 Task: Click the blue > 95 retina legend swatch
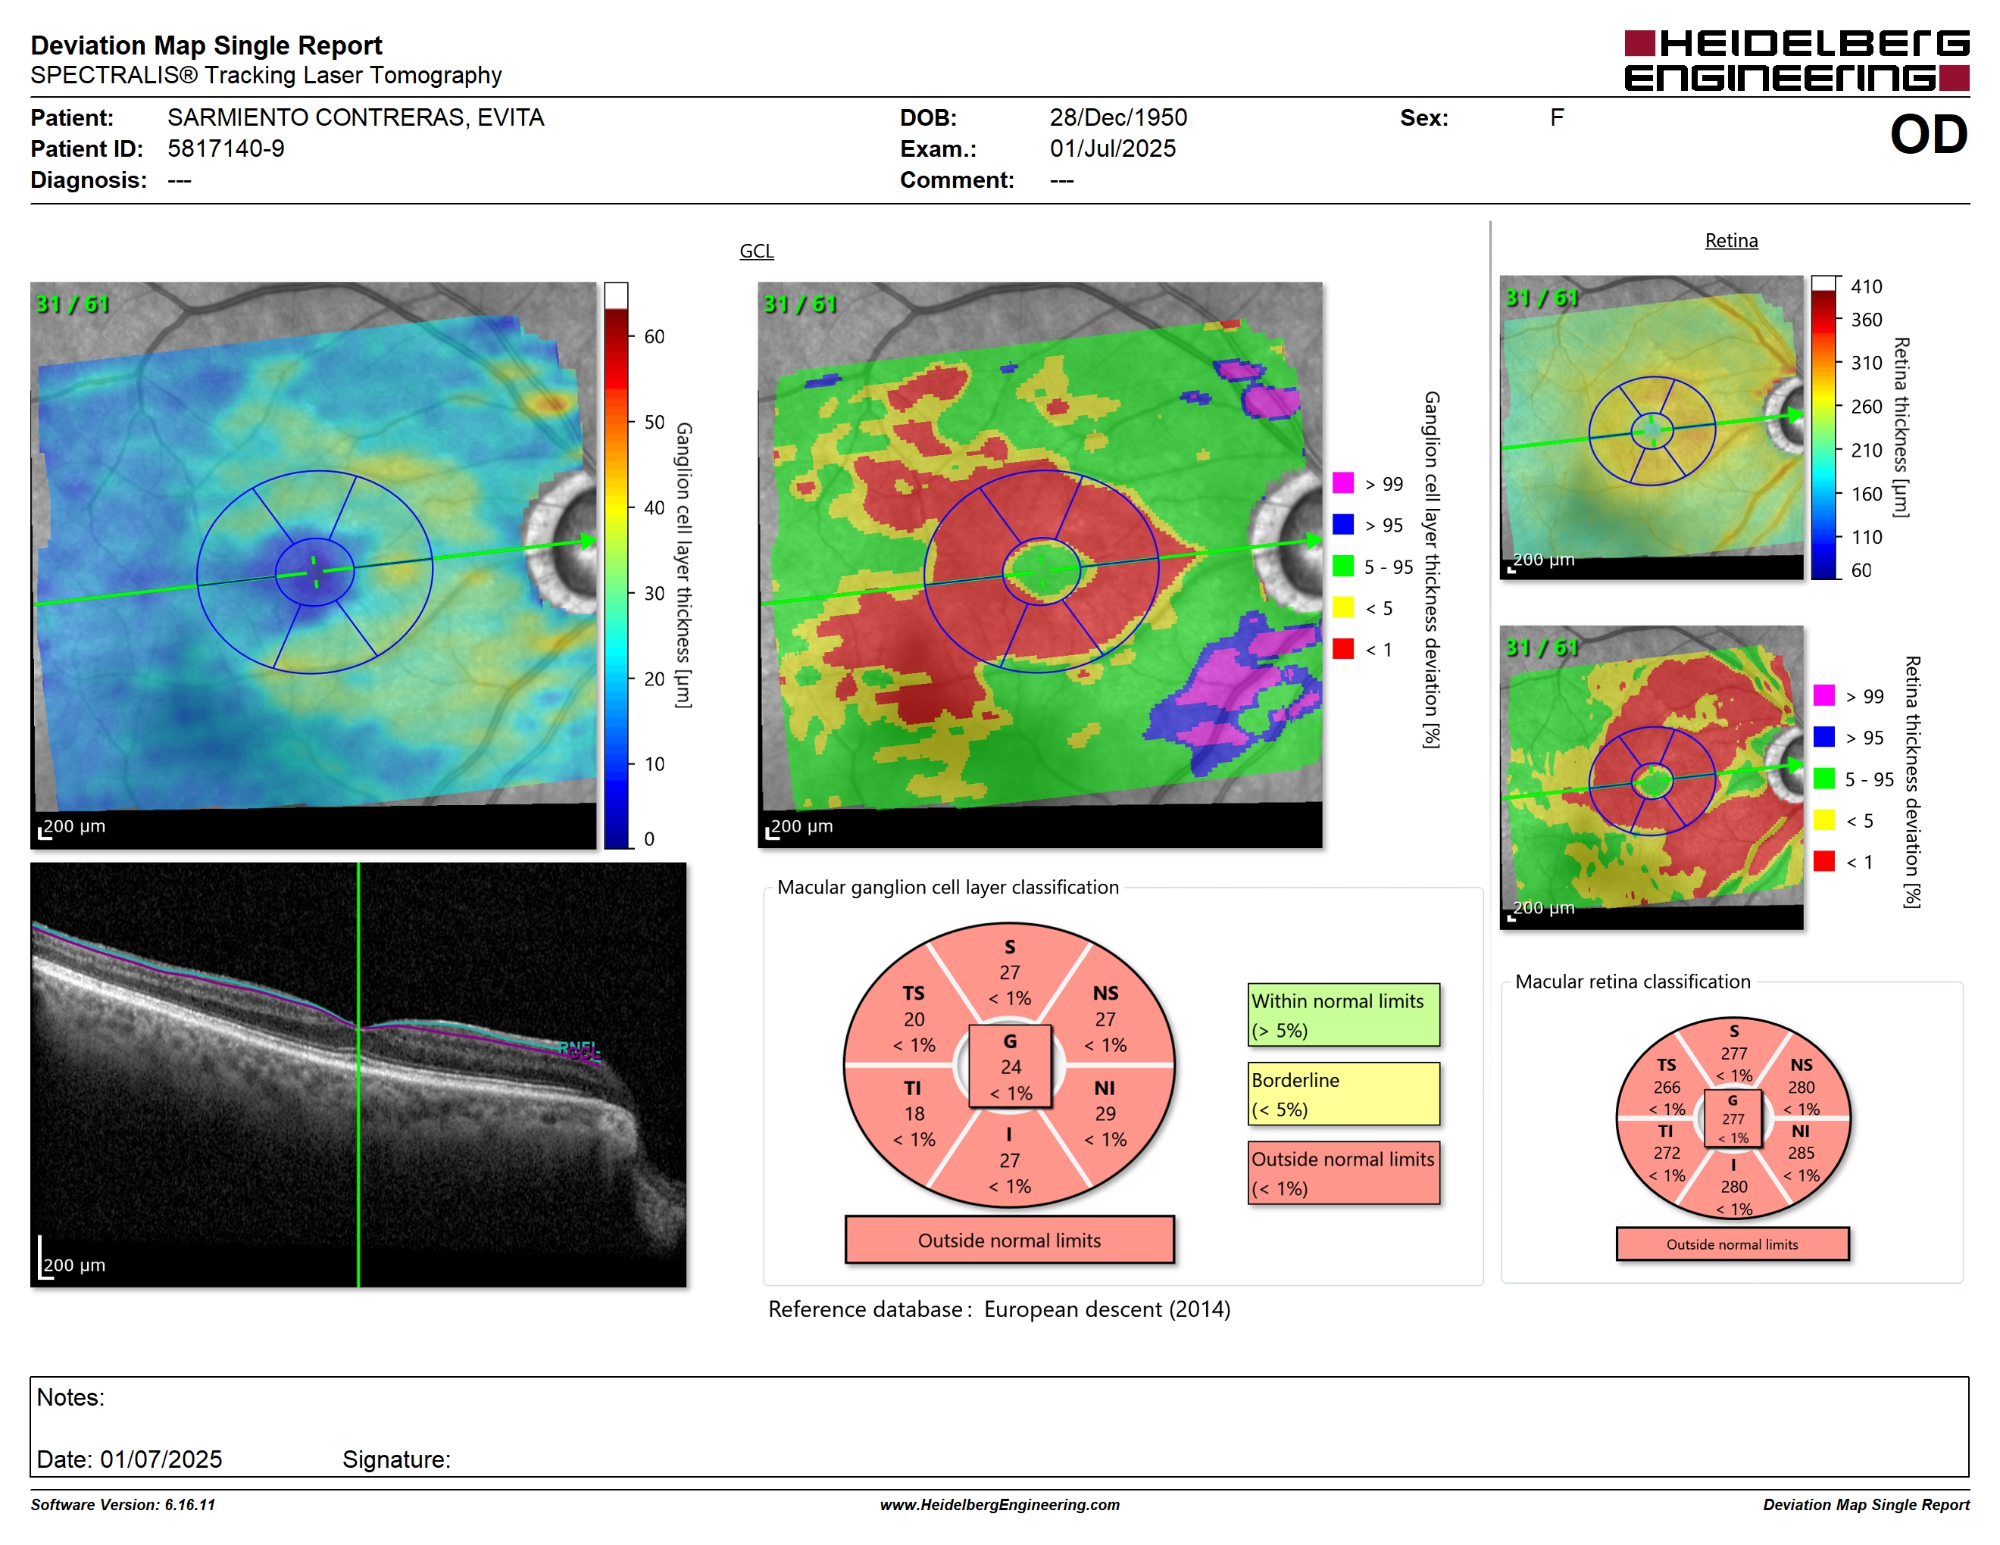pyautogui.click(x=1823, y=736)
